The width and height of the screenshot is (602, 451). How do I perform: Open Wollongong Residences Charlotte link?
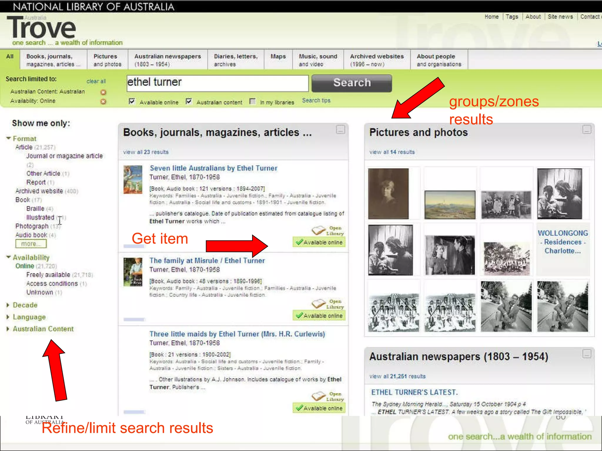(x=563, y=242)
